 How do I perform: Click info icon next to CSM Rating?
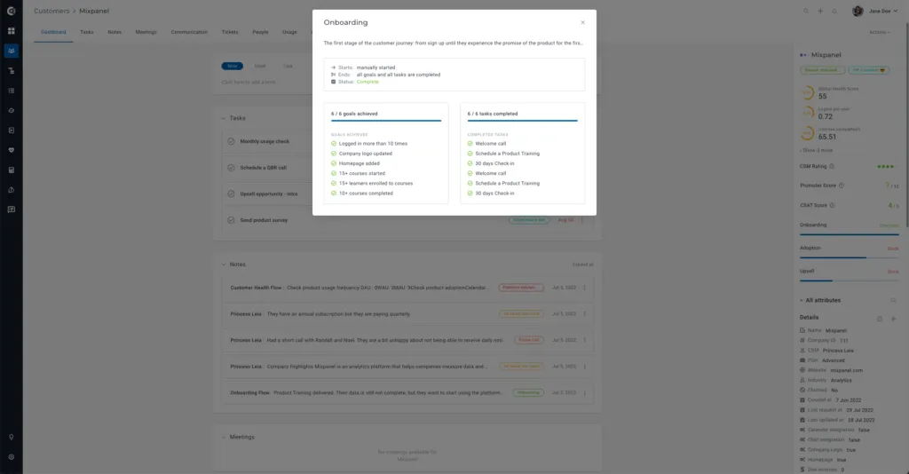tap(832, 166)
